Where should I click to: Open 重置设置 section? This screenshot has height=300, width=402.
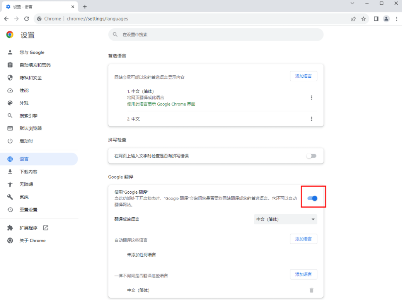(39, 210)
